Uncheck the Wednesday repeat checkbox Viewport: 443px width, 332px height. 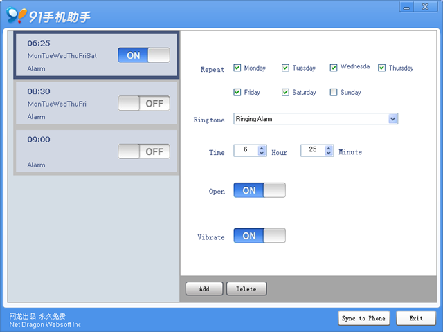pos(334,68)
